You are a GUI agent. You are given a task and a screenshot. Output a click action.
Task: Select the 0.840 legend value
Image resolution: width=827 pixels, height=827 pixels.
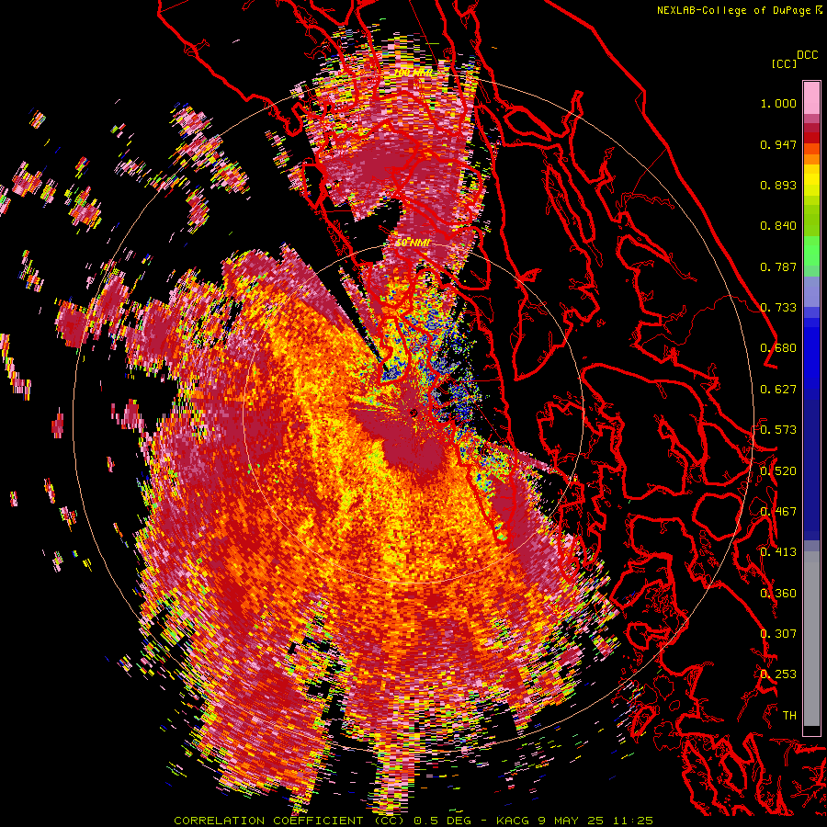[x=778, y=226]
